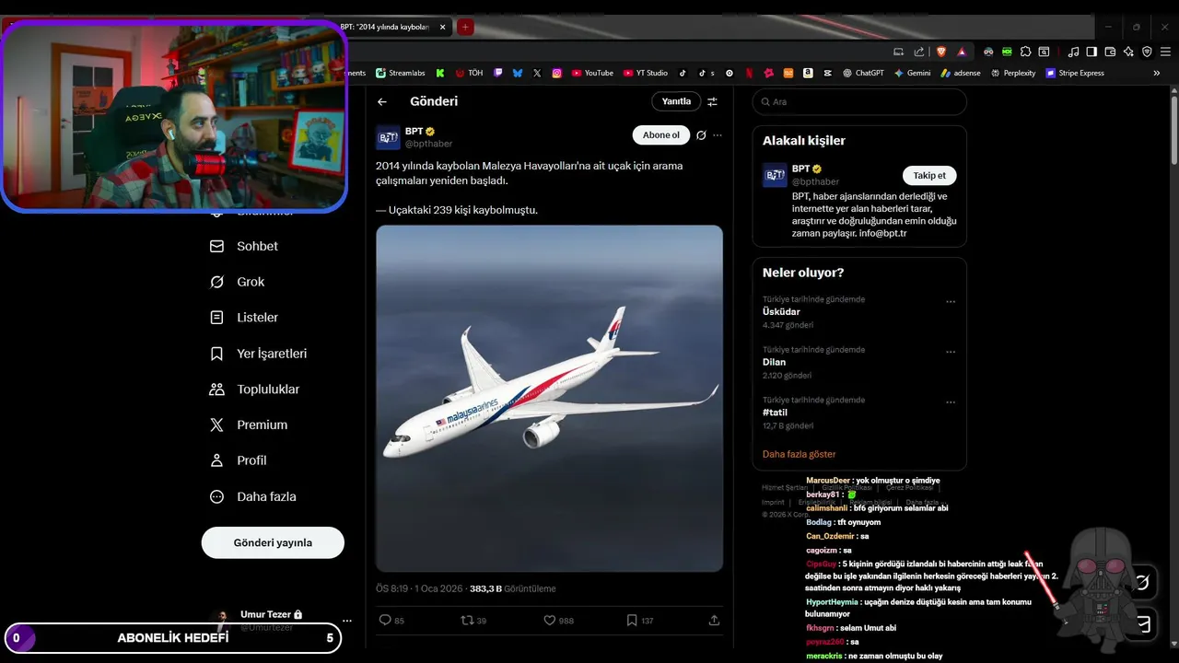Toggle the browser sidebar panel icon

pos(1091,52)
